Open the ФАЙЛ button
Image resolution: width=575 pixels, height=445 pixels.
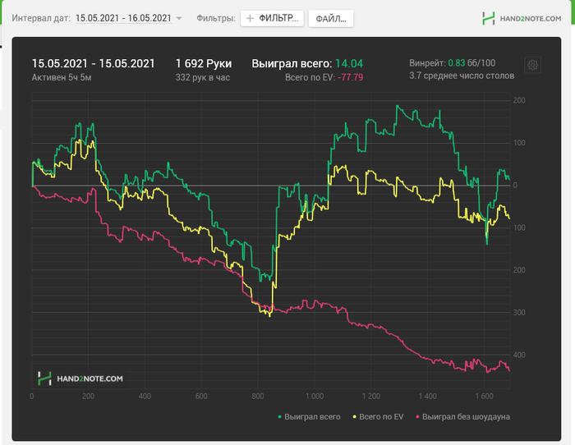(331, 18)
